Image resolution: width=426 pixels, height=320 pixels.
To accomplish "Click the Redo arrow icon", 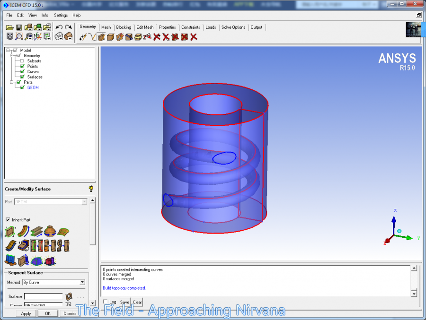I will (69, 27).
